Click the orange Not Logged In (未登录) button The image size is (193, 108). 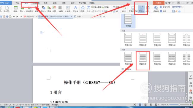(x=159, y=3)
